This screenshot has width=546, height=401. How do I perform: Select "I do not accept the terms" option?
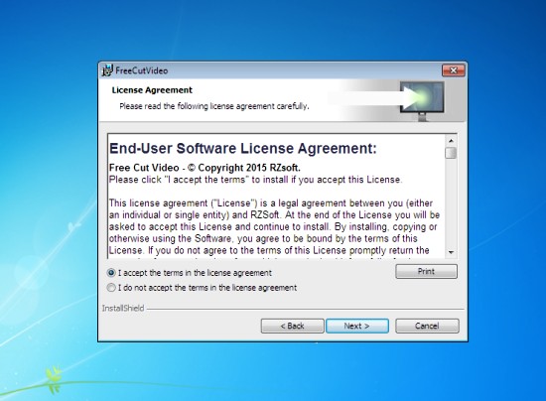[111, 288]
